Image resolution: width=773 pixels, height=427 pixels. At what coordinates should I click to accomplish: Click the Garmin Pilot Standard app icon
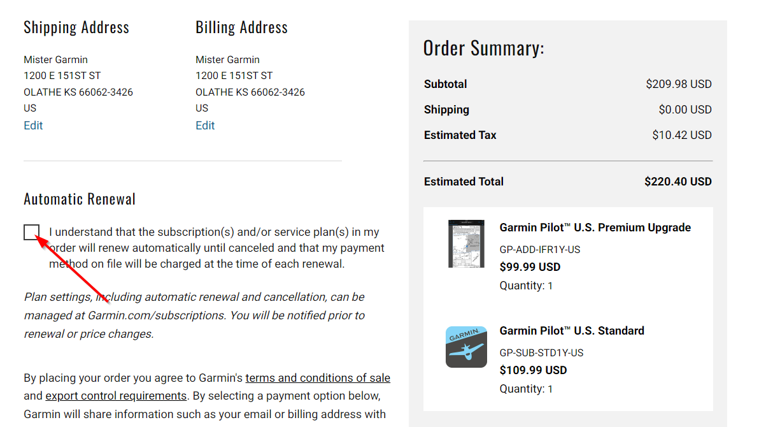[466, 347]
